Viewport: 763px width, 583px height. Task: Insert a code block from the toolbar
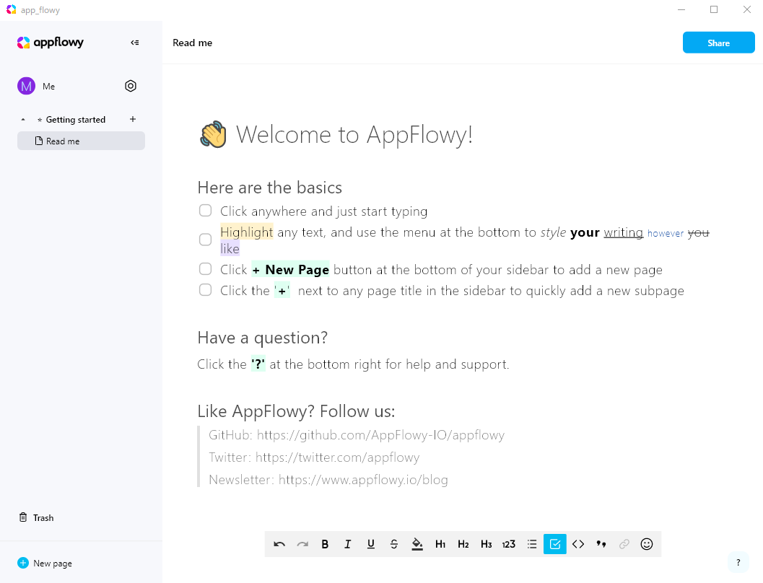(578, 544)
